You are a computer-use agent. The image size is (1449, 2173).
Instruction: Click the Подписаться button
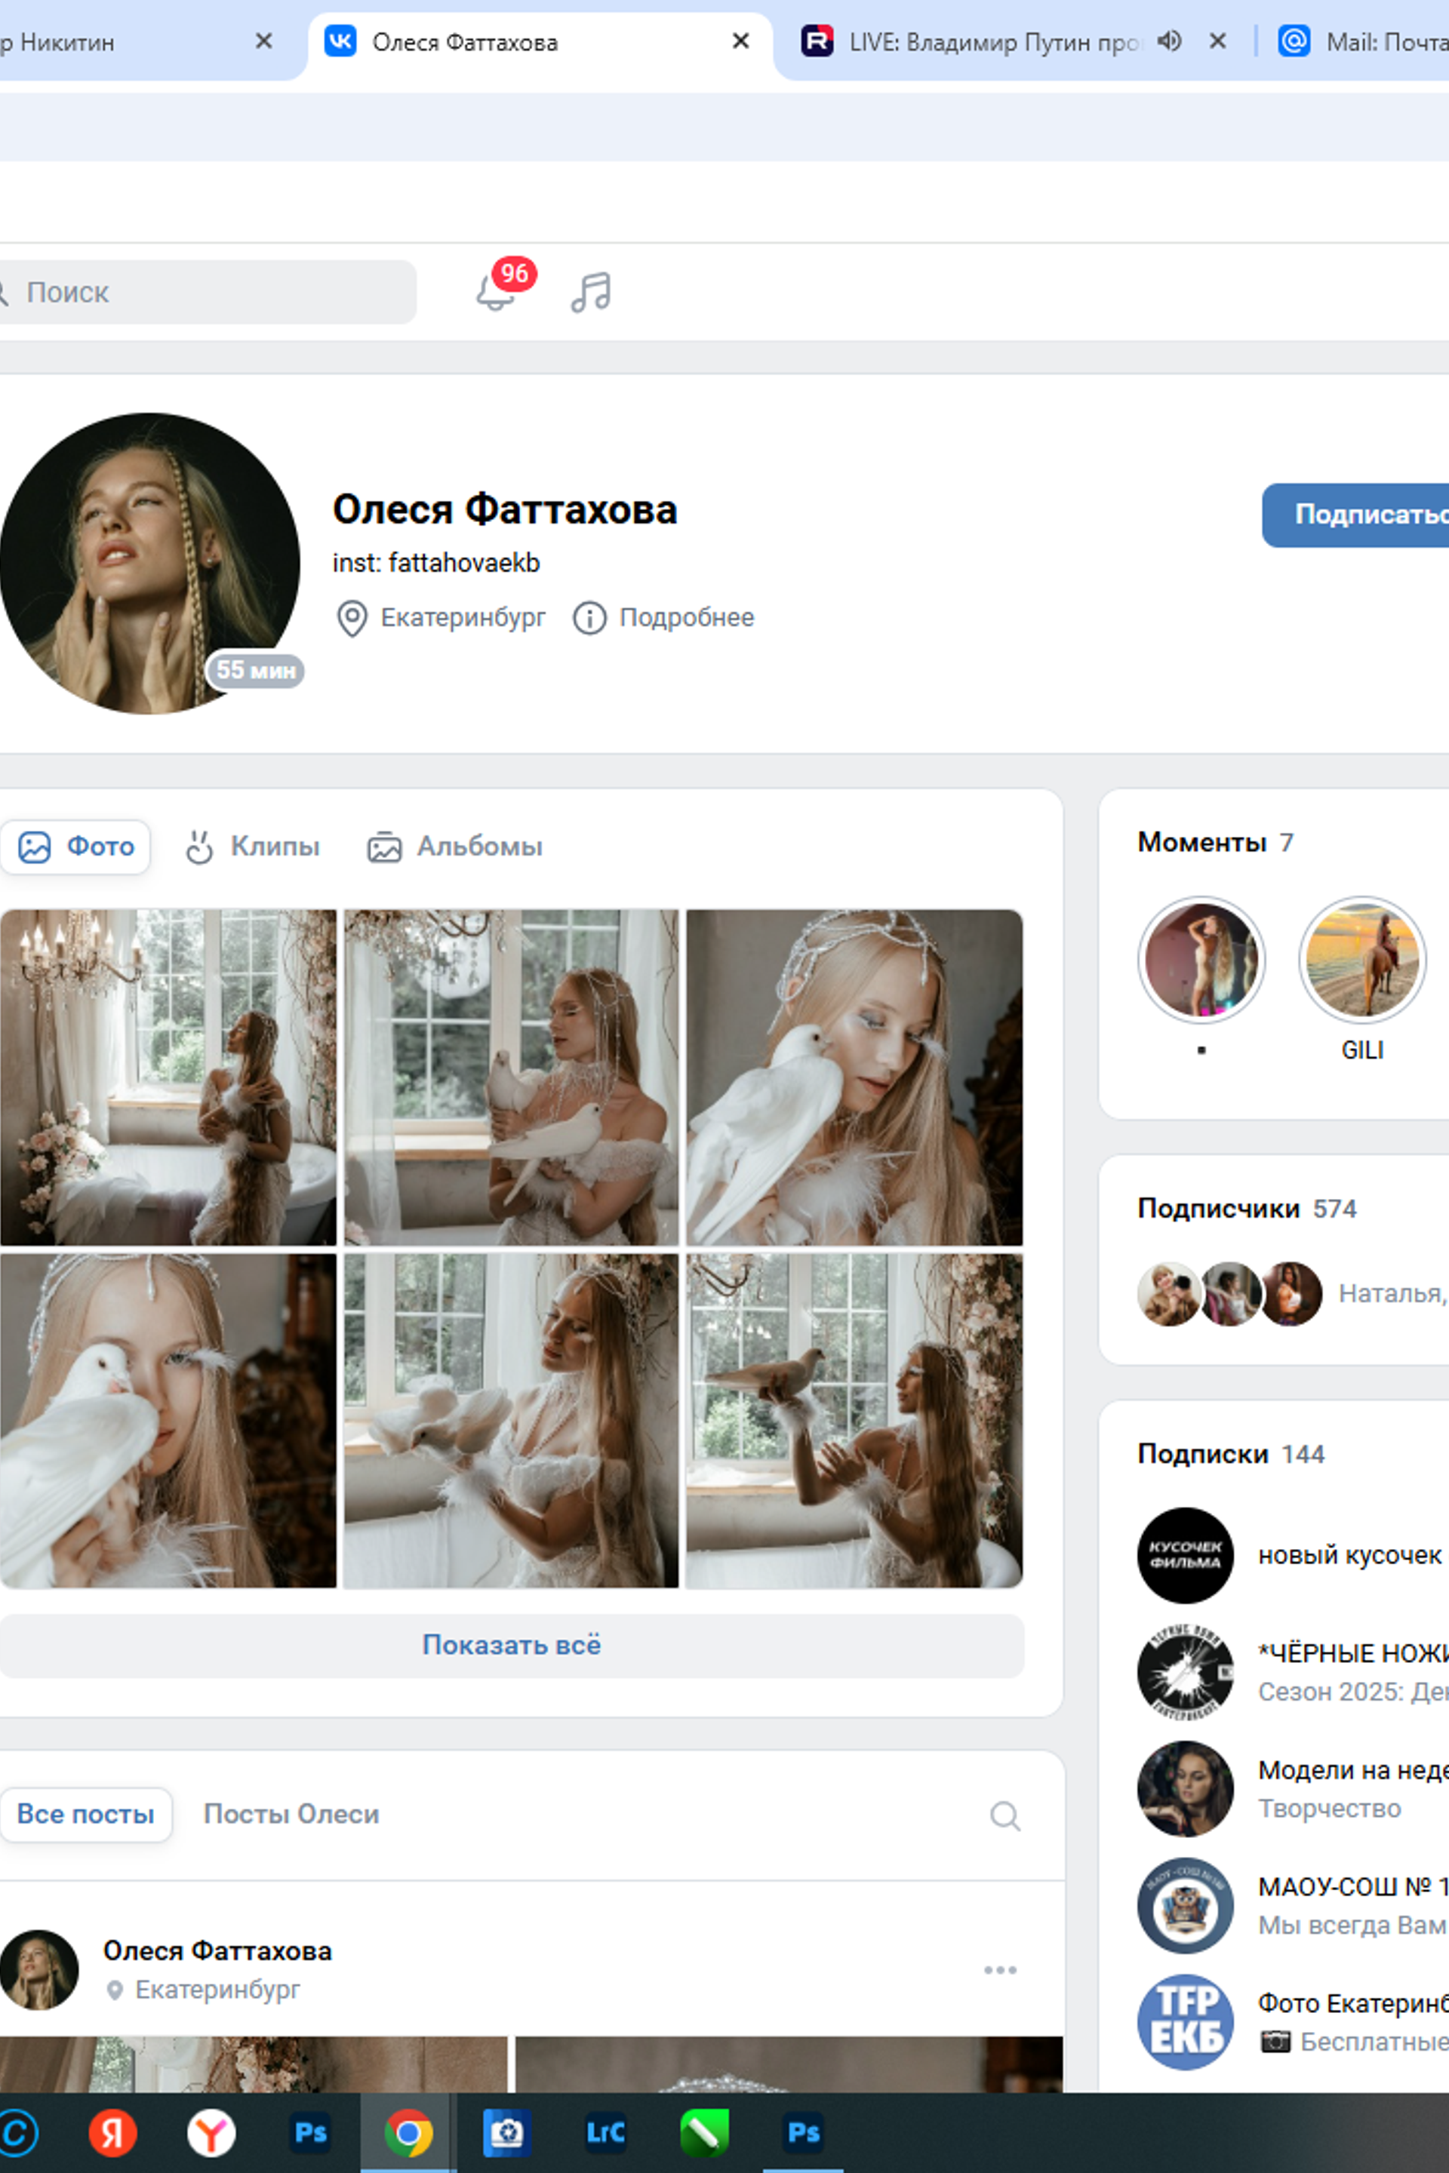pyautogui.click(x=1355, y=515)
